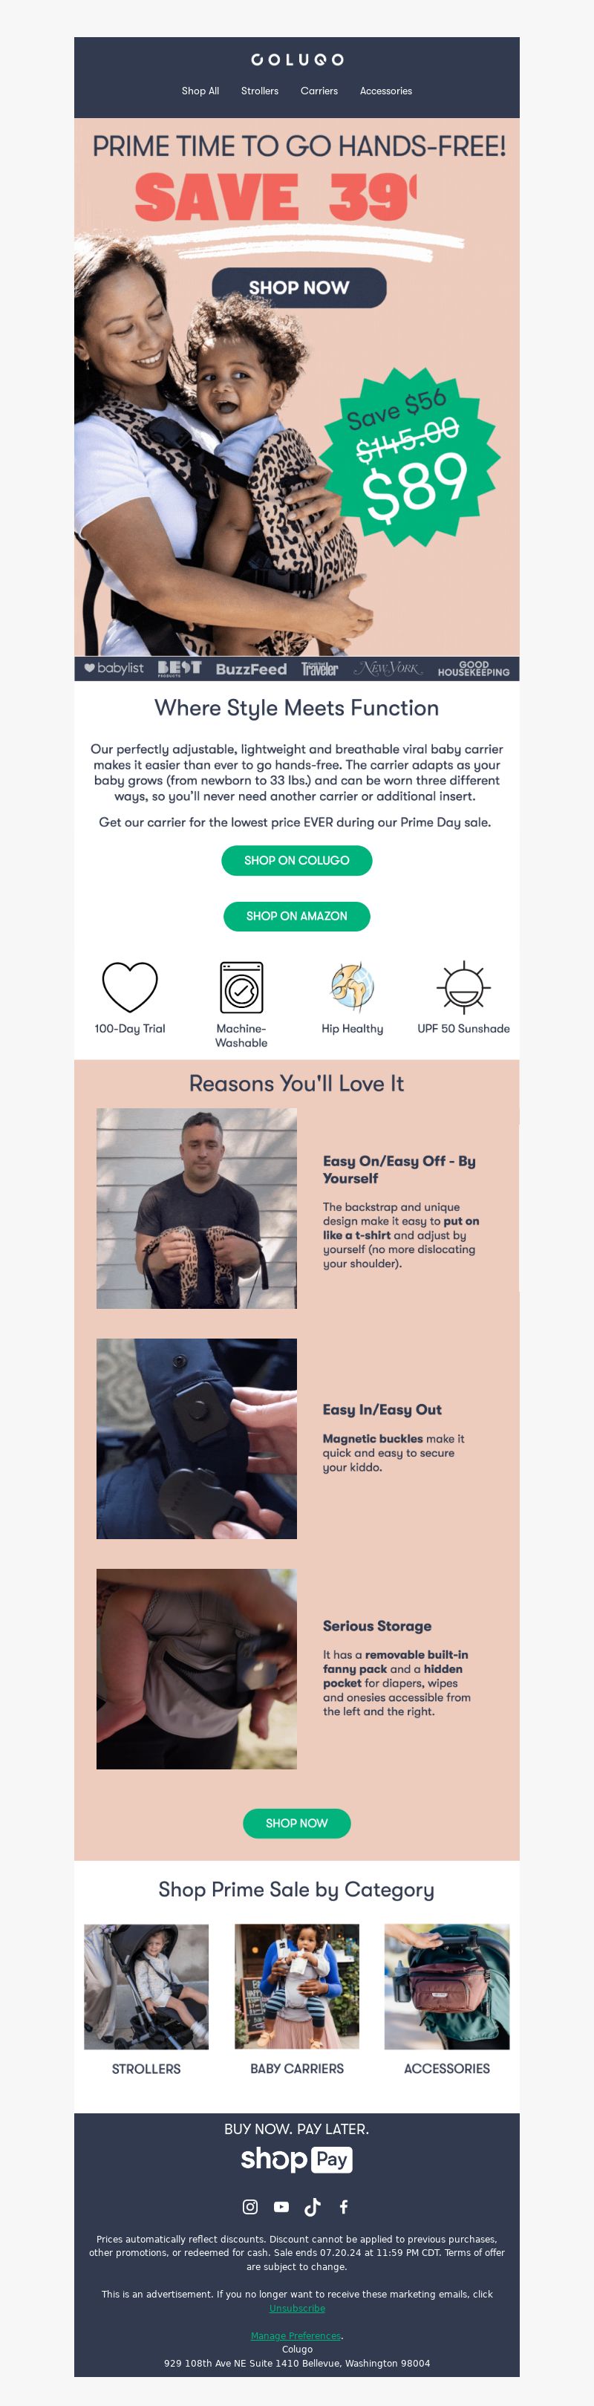Open the Shop All menu item
The image size is (594, 2406).
(200, 91)
